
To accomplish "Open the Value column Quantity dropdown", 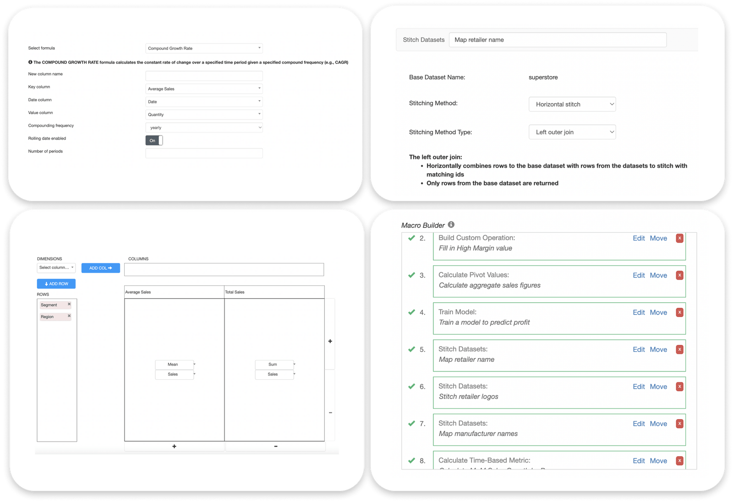I will [204, 114].
